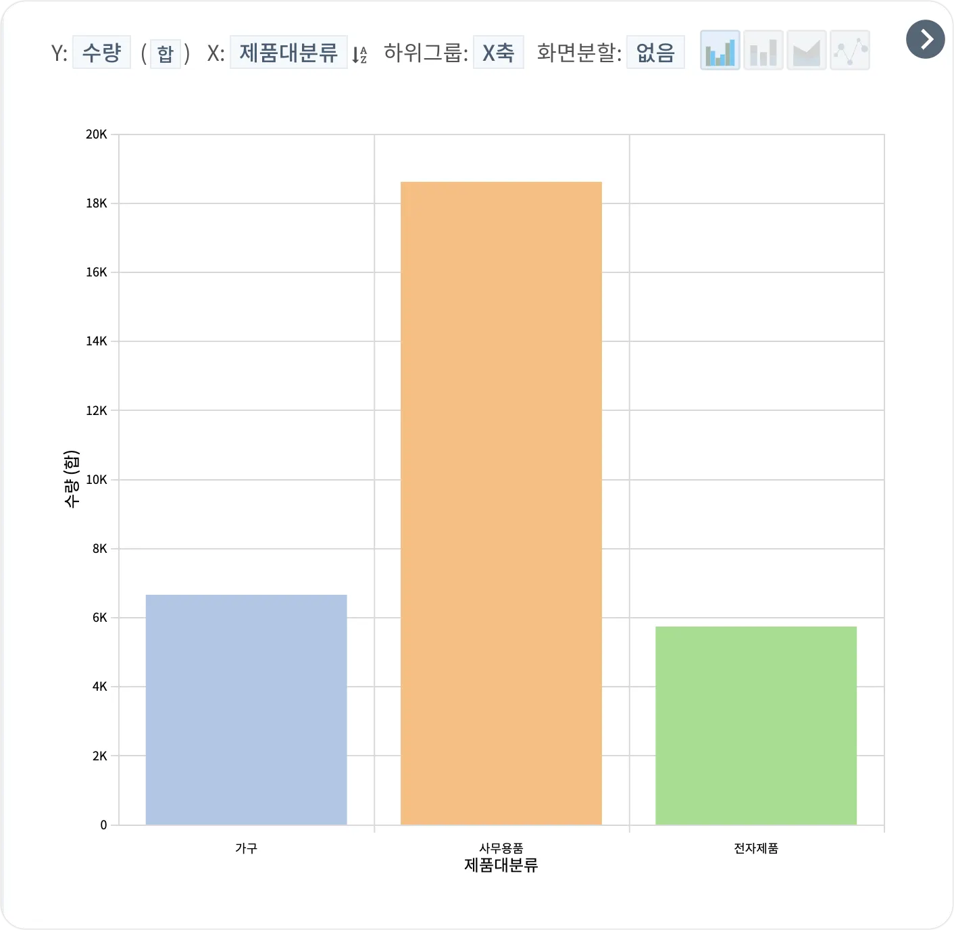Viewport: 954px width, 930px height.
Task: Click the 전자제품 x-axis label
Action: click(x=756, y=848)
